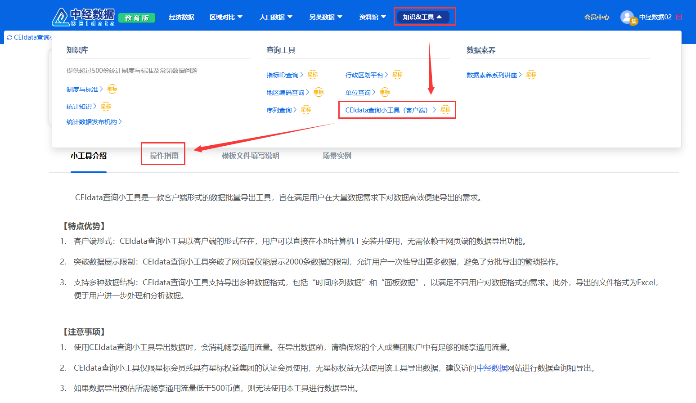Open the 另类数据 dropdown menu

pos(326,17)
